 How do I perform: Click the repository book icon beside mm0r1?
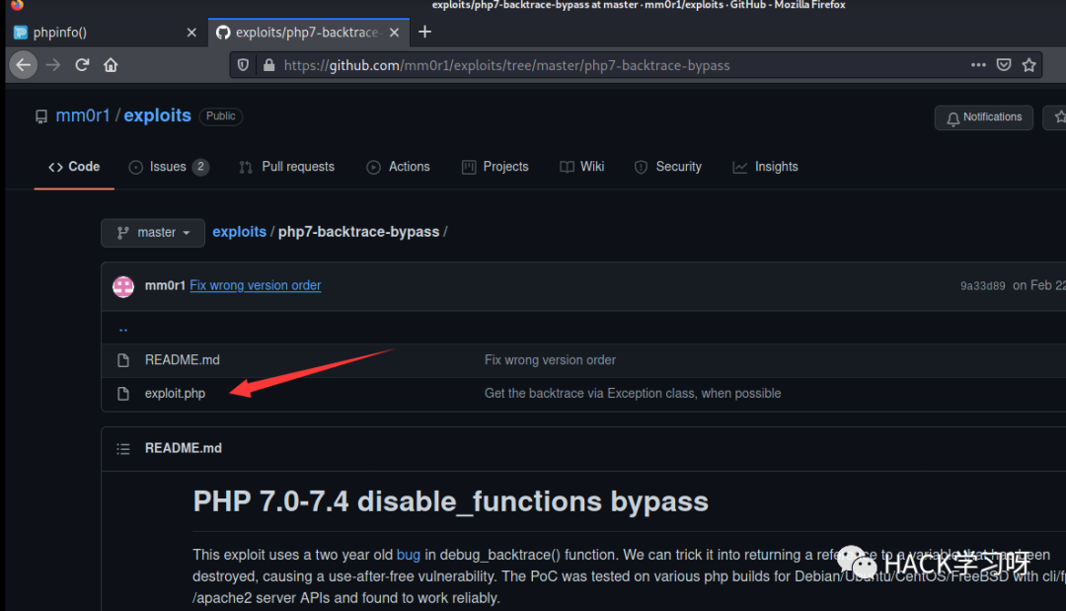(41, 116)
